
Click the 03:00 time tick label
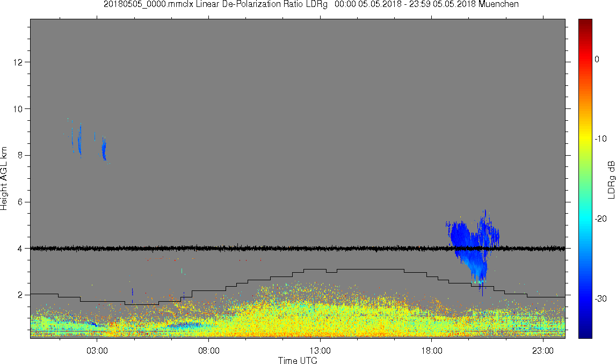pyautogui.click(x=97, y=351)
